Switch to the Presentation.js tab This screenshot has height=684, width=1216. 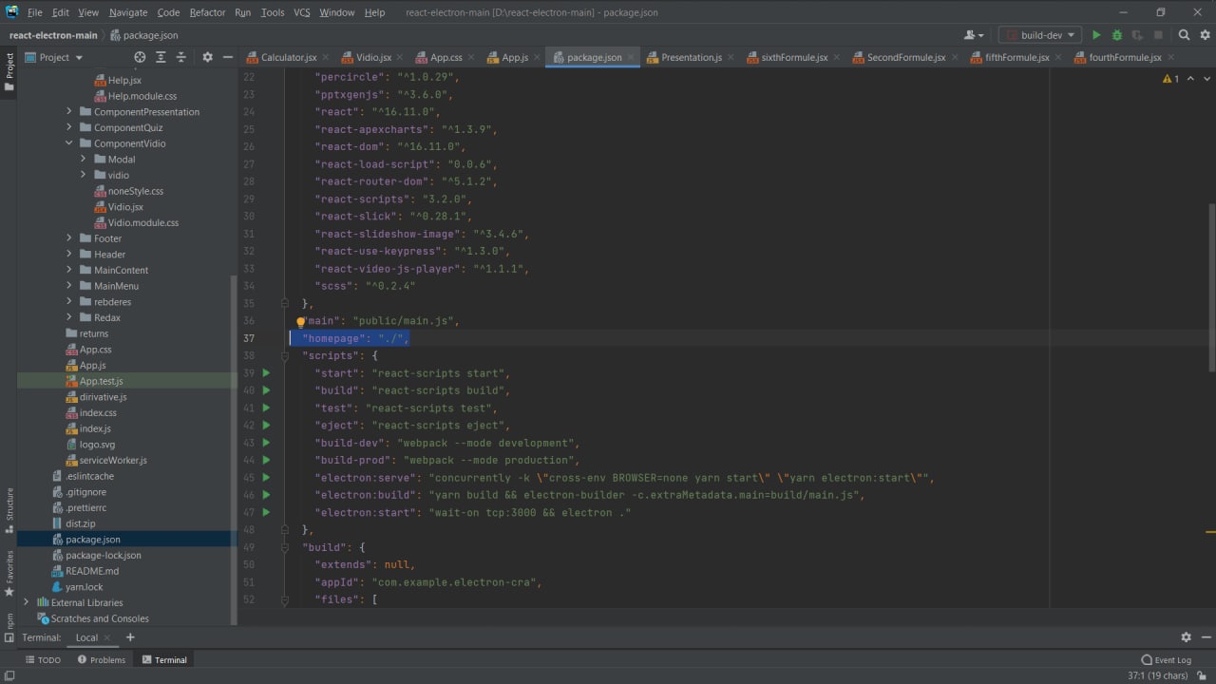click(691, 57)
